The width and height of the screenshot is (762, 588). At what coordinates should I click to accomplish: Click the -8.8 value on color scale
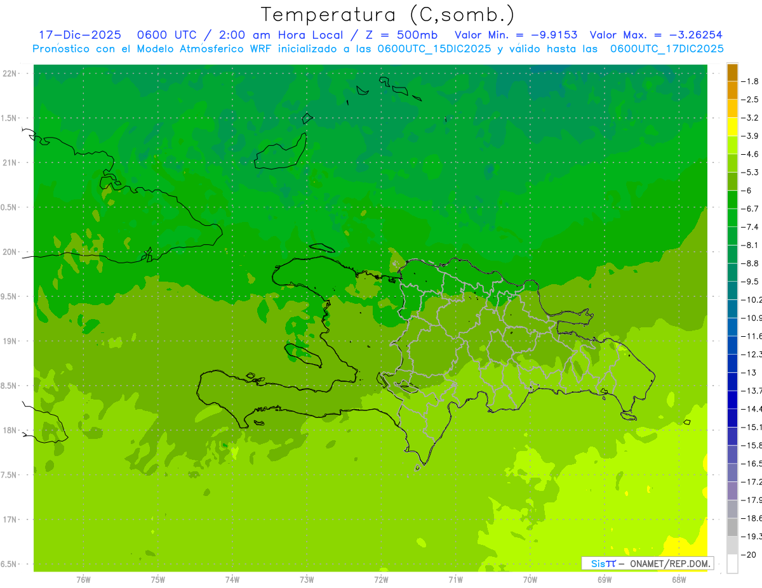750,263
